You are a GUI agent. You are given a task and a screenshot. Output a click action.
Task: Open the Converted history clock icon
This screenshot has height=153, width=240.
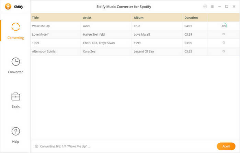click(15, 62)
